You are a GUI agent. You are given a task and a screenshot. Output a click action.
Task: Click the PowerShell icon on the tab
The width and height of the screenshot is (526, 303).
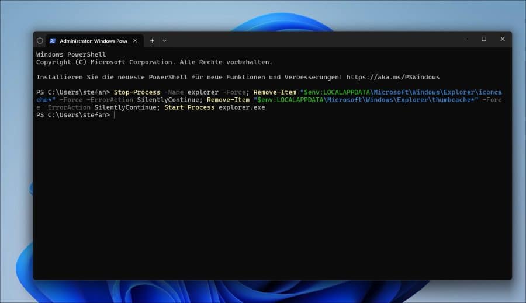[x=53, y=41]
